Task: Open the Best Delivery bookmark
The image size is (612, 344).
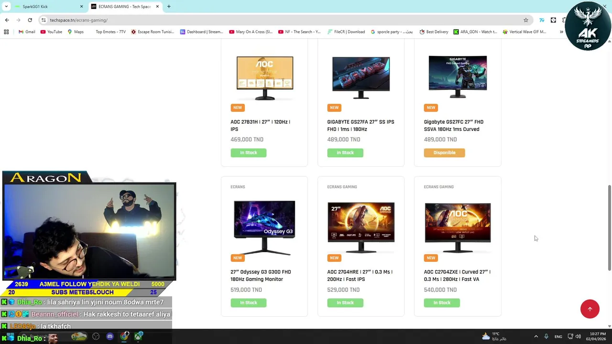Action: point(434,32)
